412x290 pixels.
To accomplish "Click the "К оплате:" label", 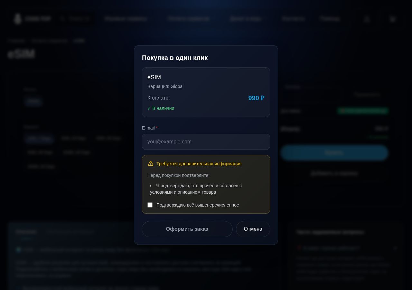I will coord(159,98).
